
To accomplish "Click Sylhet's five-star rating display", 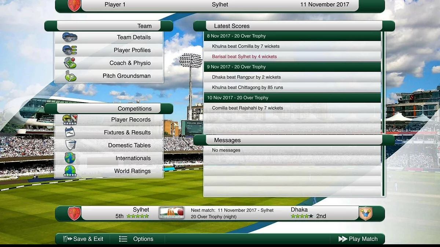I will 138,216.
